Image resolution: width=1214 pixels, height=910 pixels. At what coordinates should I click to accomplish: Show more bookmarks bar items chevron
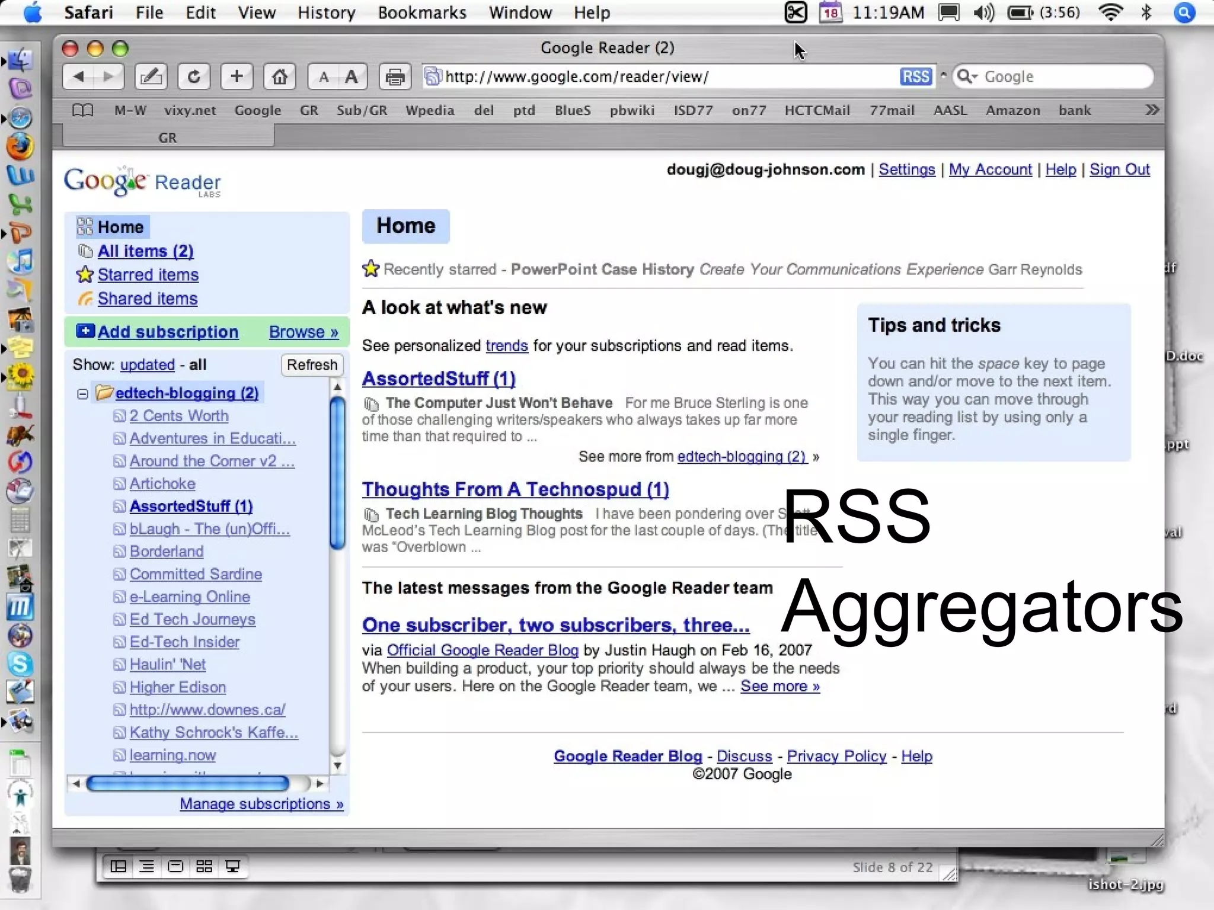click(x=1152, y=110)
